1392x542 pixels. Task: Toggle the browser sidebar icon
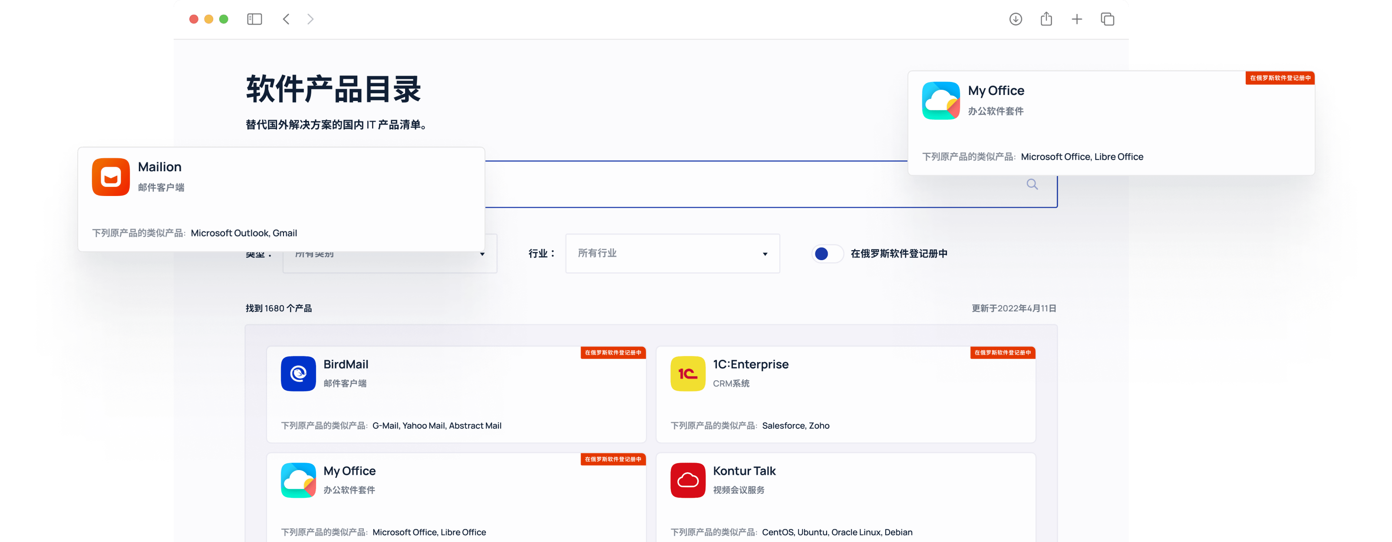click(x=254, y=19)
